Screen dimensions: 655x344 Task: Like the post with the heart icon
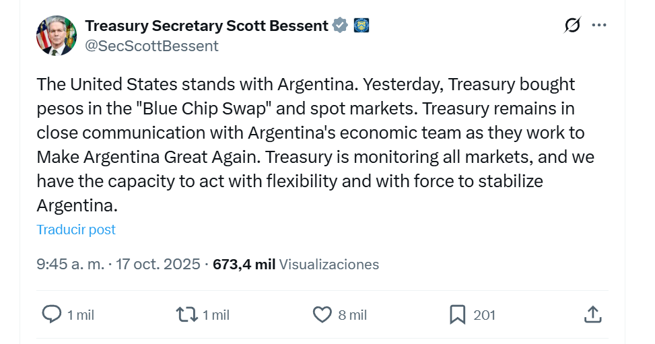pyautogui.click(x=322, y=314)
